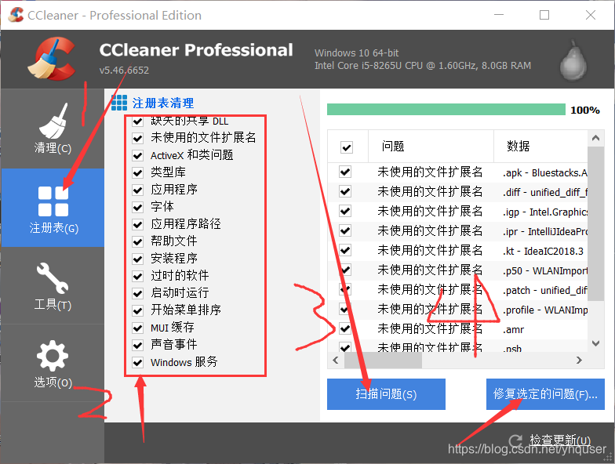Toggle the select-all checkbox in results header
Screen dimensions: 615x464
coord(347,147)
